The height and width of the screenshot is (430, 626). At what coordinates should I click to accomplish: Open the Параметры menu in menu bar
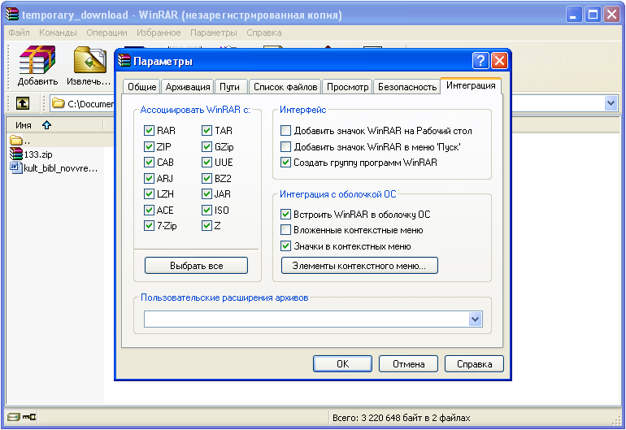pos(214,33)
